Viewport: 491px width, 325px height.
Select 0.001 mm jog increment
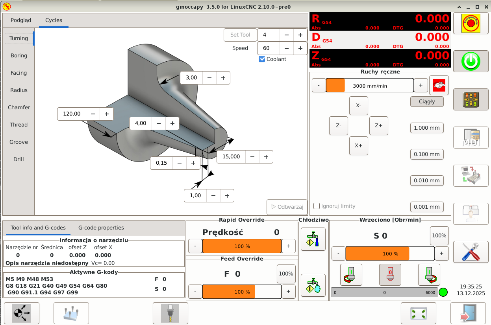tap(427, 207)
